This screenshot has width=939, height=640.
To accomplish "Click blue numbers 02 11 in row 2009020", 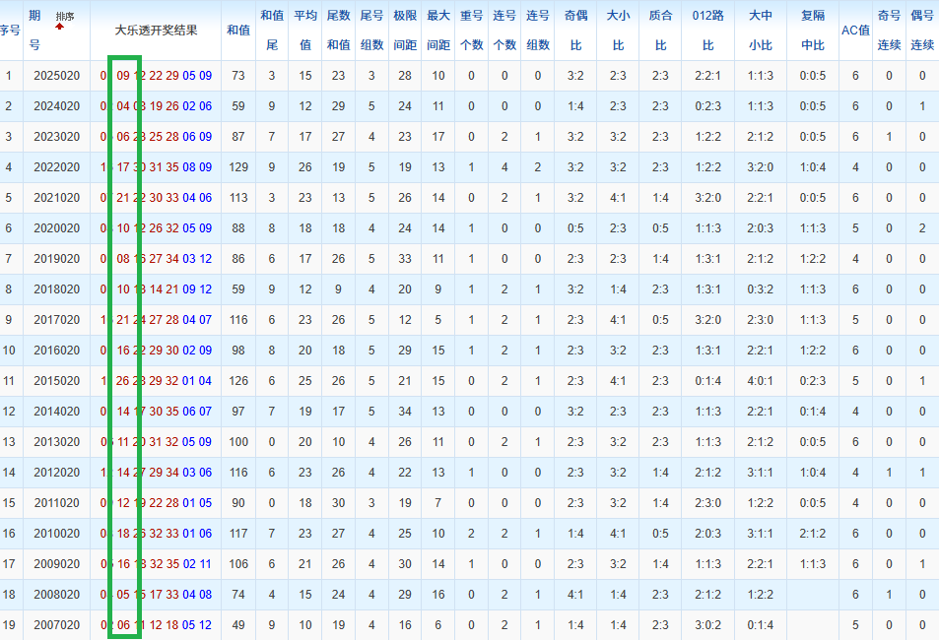I will (x=197, y=564).
